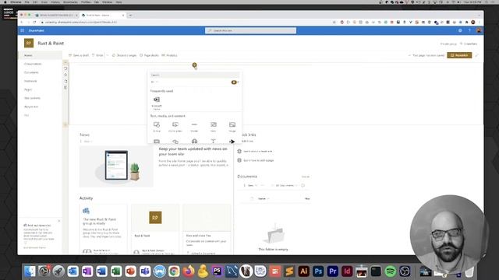Open the web part category filter dropdown

pos(154,82)
